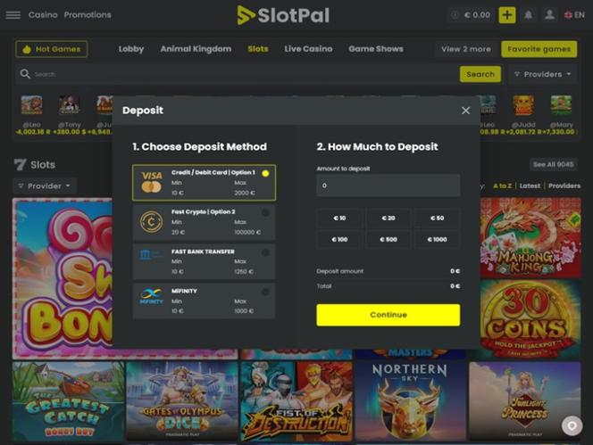Select the Fast Crypto Option 2 radio button
The image size is (593, 445).
pyautogui.click(x=265, y=212)
